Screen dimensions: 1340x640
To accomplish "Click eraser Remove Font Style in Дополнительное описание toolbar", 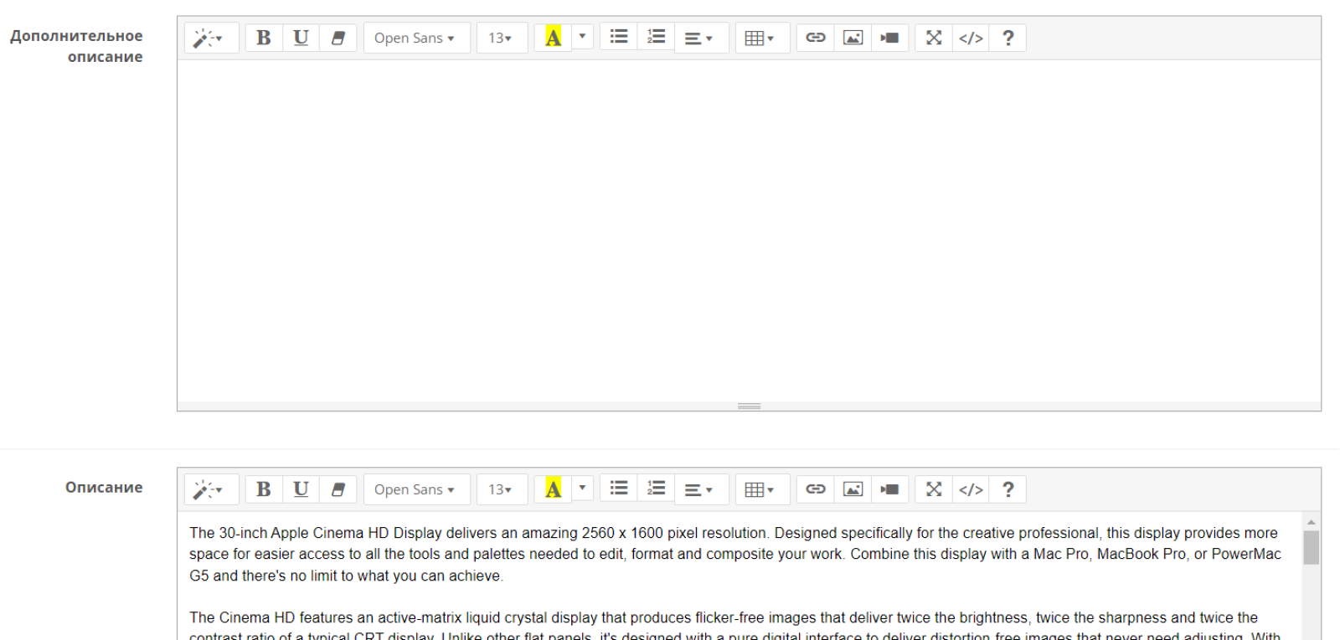I will point(338,38).
